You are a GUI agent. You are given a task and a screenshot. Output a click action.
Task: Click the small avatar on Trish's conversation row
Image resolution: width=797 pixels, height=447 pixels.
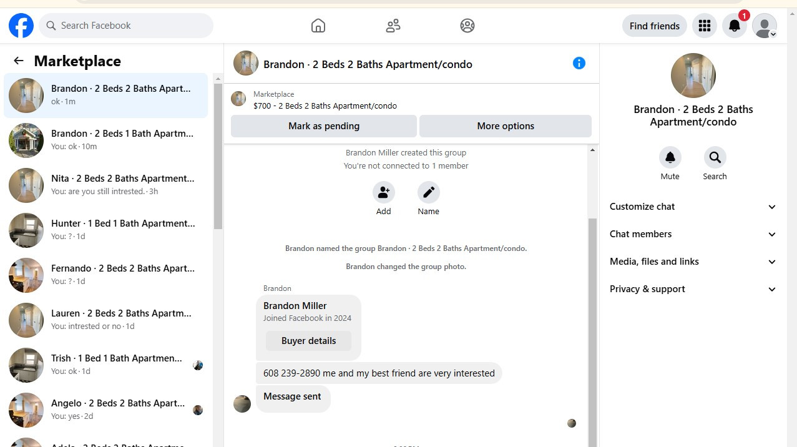(198, 365)
